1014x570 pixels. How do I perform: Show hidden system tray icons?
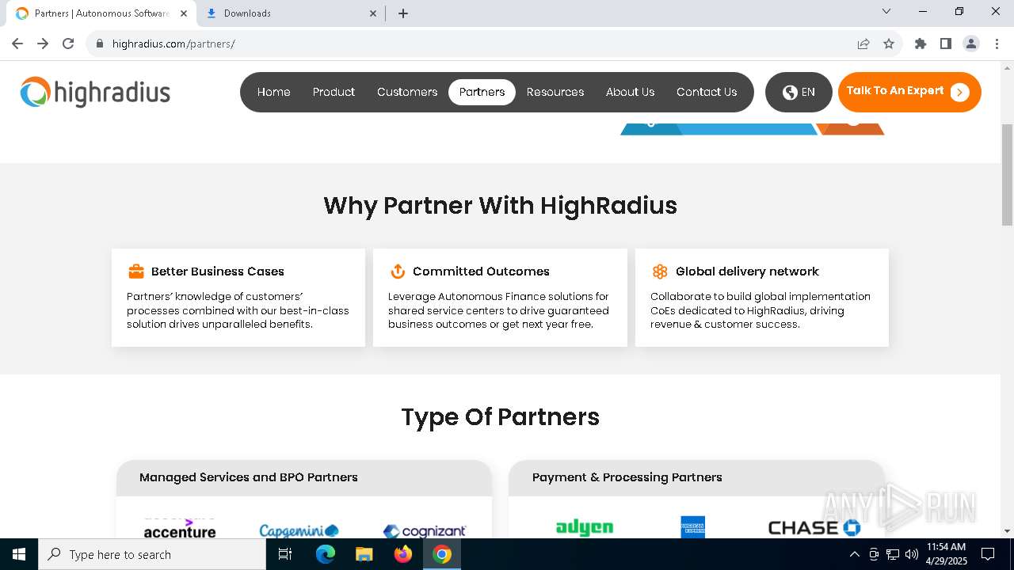[854, 554]
